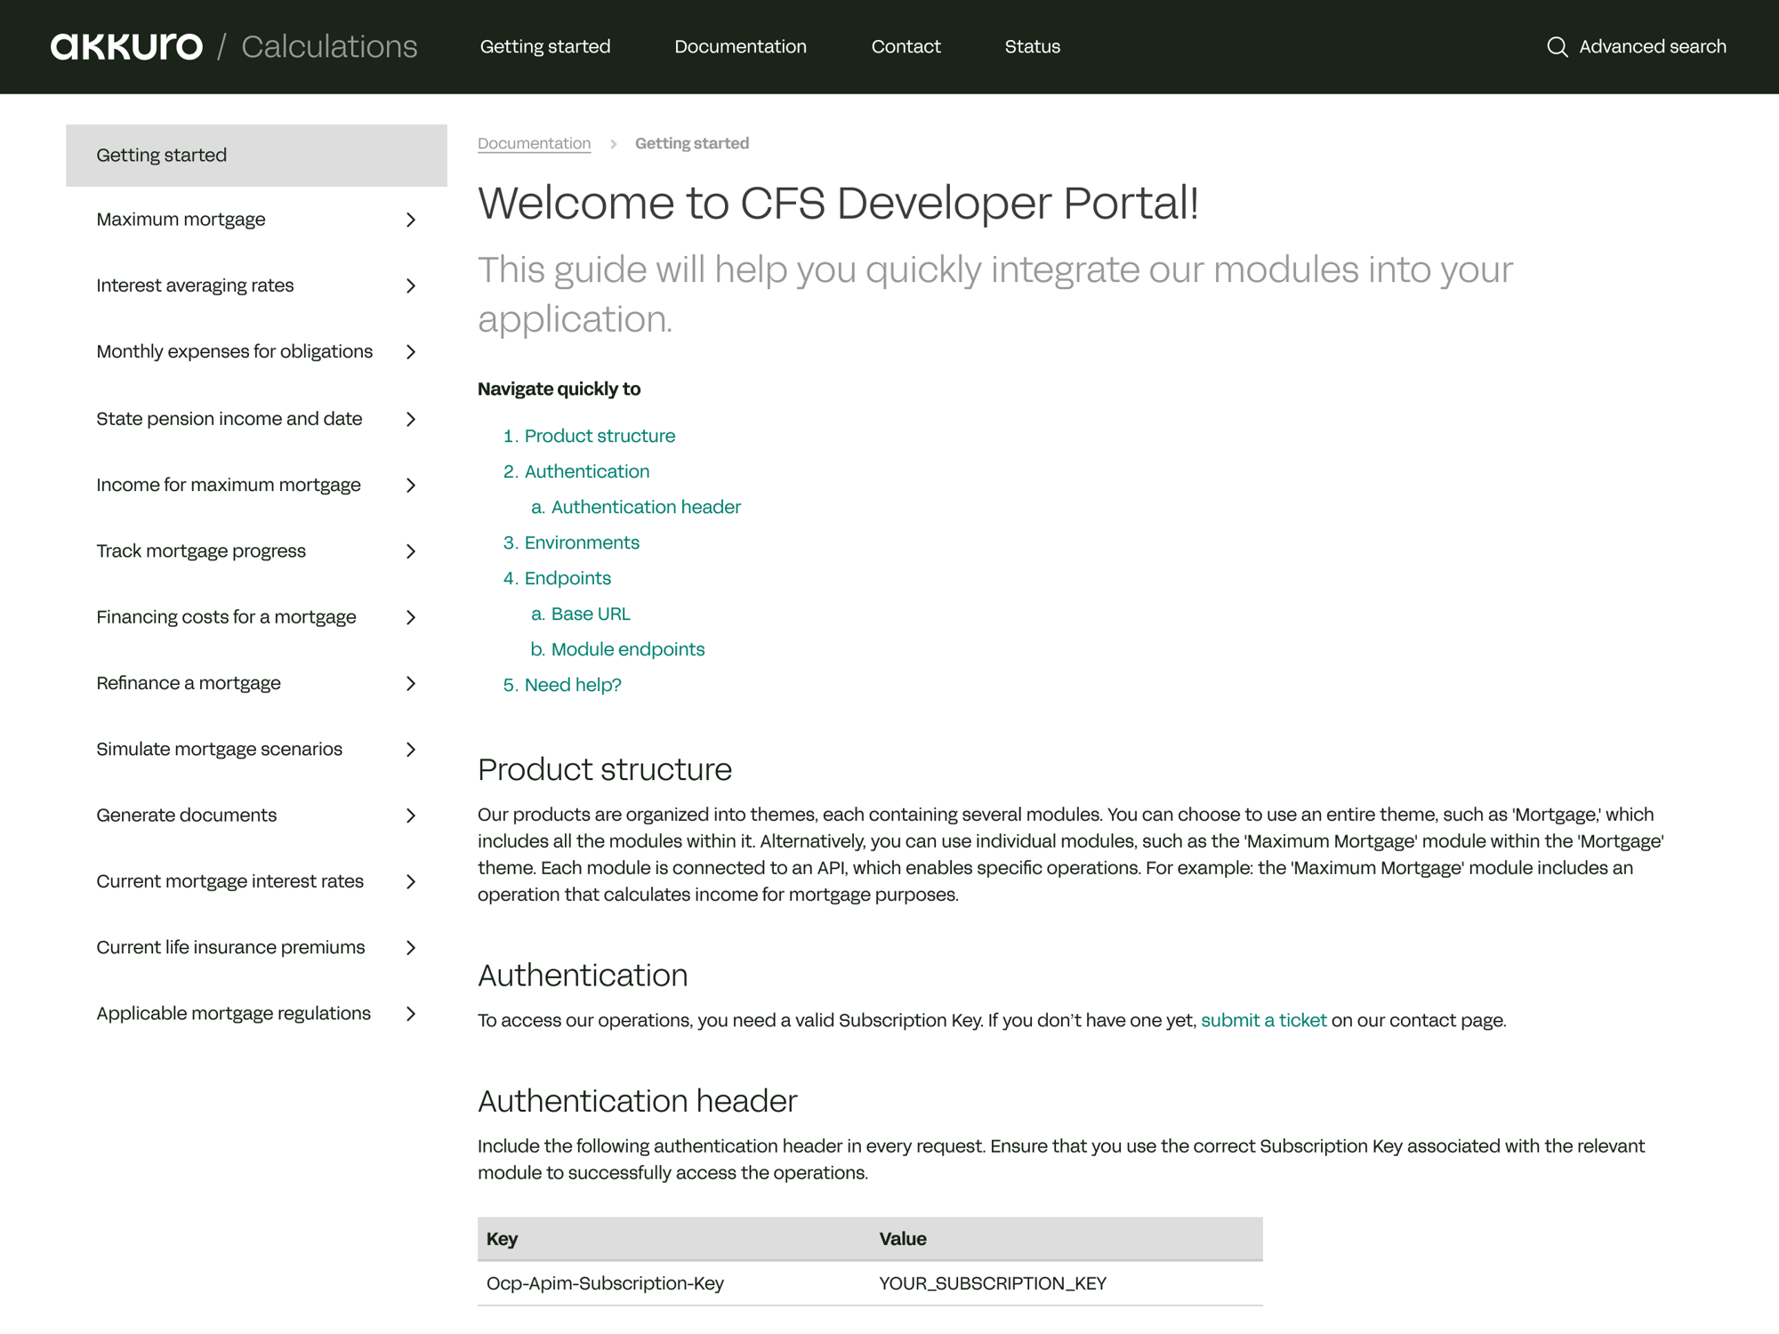Follow the submit a ticket link
The image size is (1779, 1334).
(x=1263, y=1020)
